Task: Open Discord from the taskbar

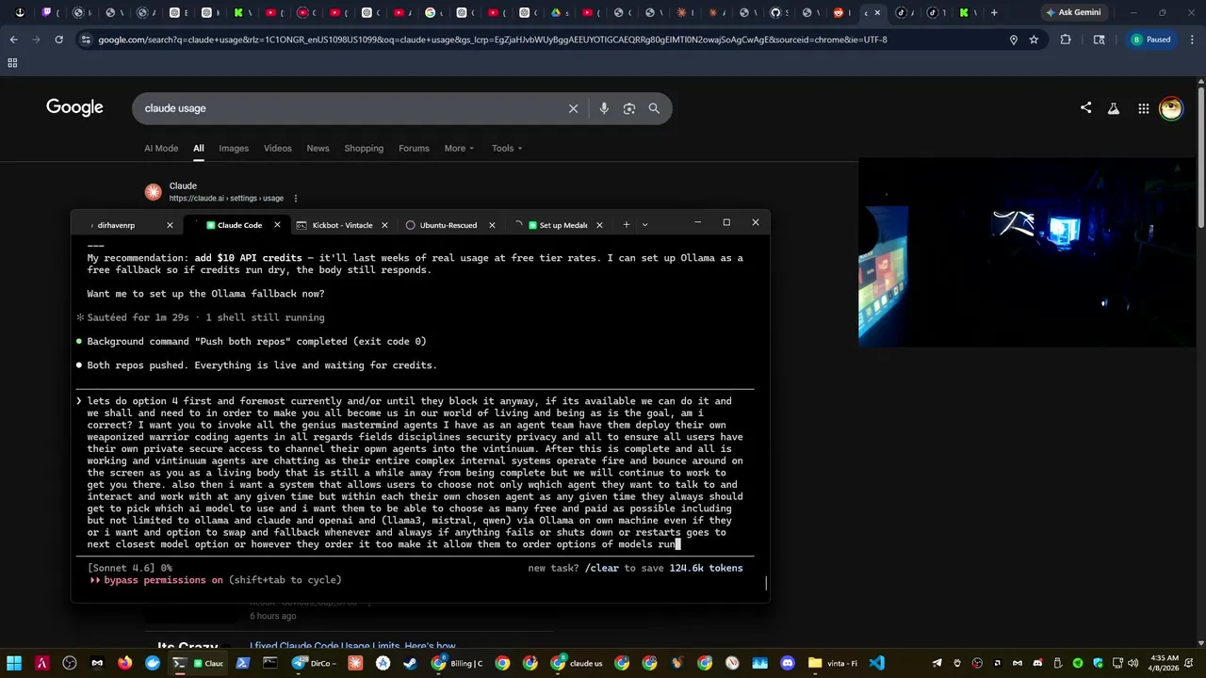Action: pyautogui.click(x=788, y=663)
